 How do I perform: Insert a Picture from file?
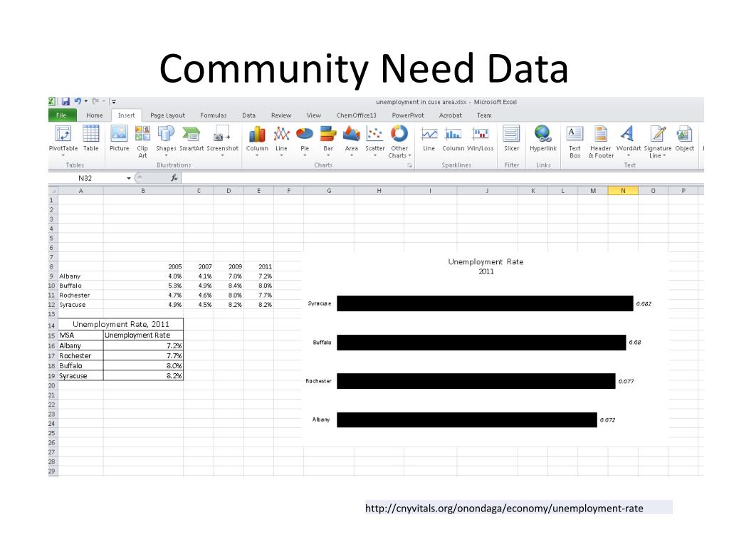pos(119,139)
